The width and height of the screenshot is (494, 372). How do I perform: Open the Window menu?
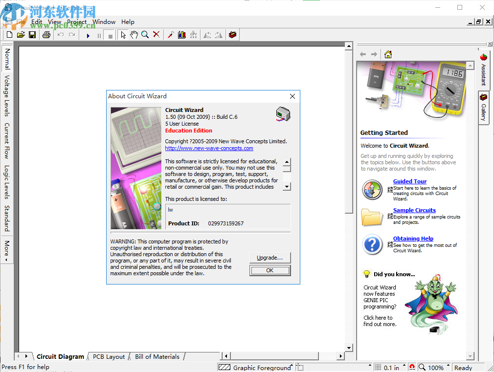point(104,22)
